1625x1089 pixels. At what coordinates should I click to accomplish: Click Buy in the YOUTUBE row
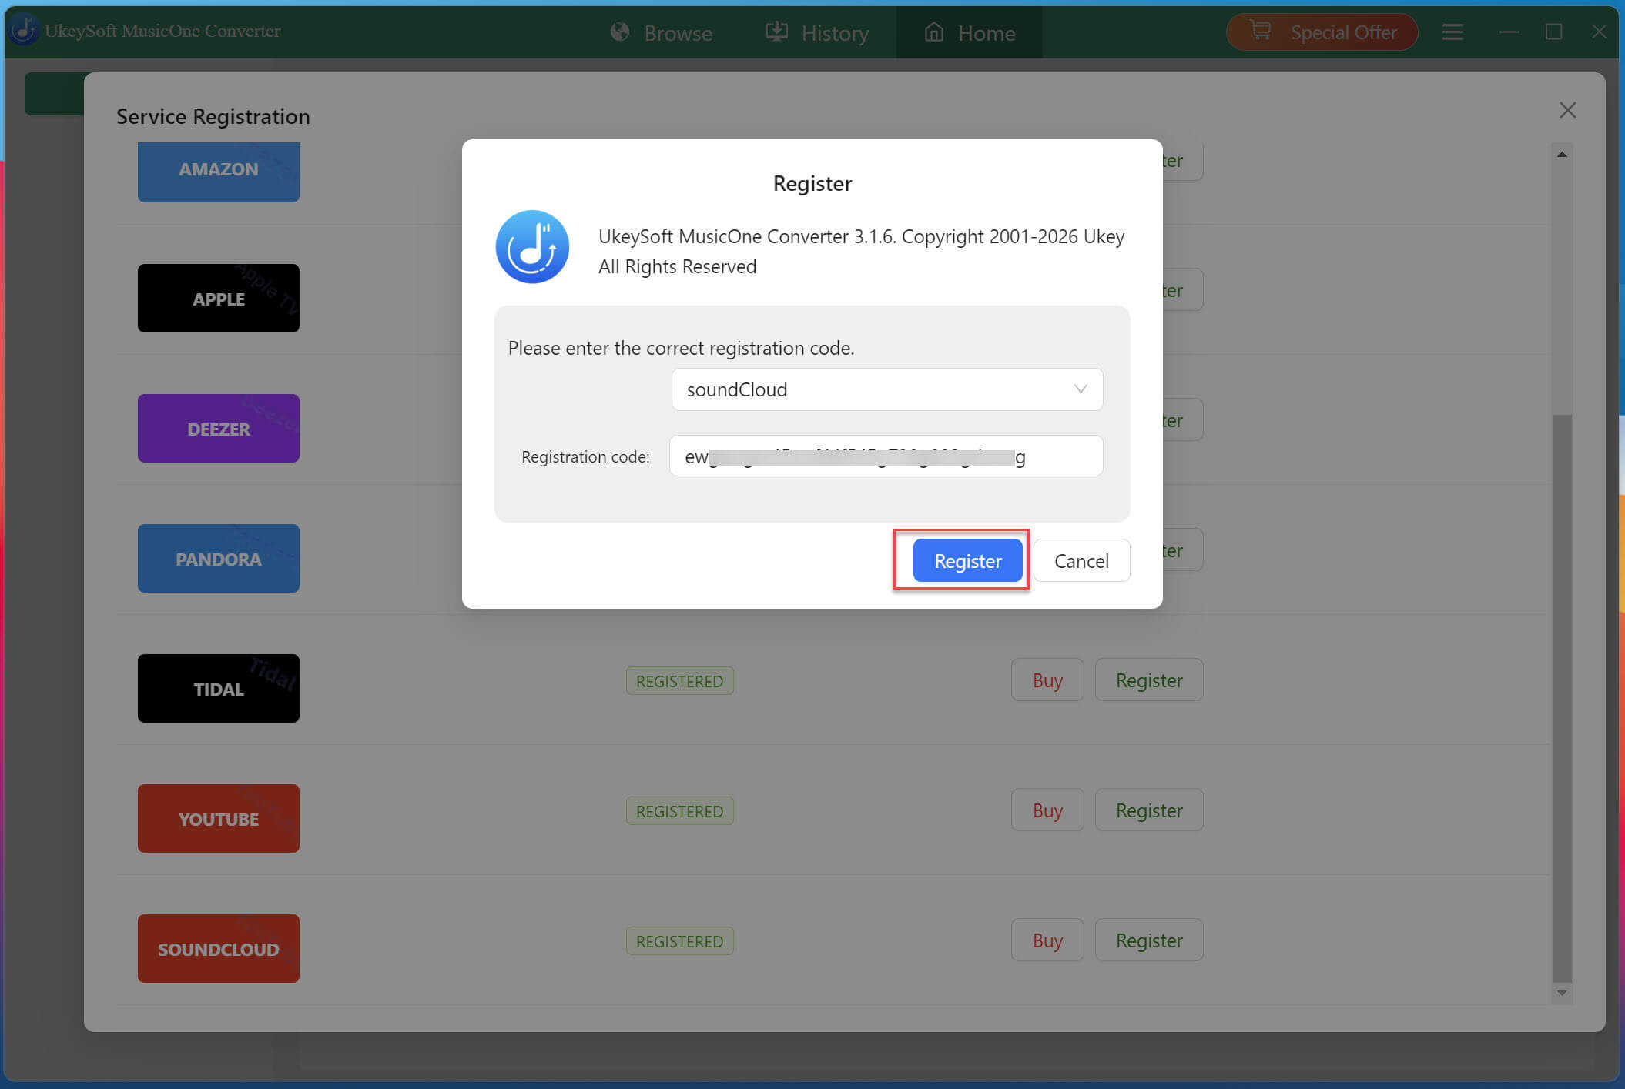point(1047,810)
